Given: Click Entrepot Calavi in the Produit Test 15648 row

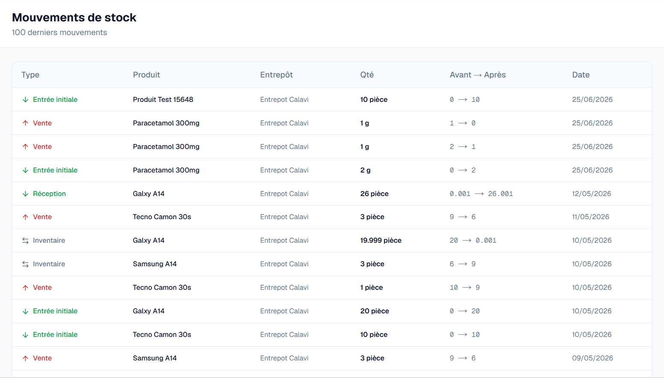Looking at the screenshot, I should pos(284,99).
